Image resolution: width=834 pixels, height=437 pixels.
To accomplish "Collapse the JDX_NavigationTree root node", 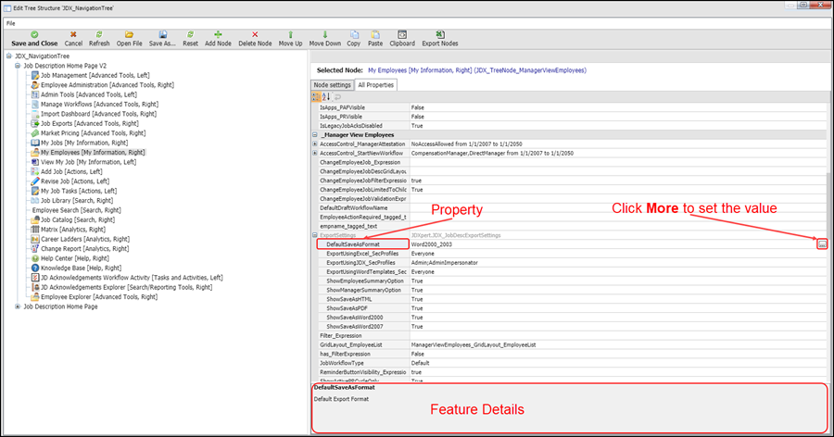I will [9, 56].
